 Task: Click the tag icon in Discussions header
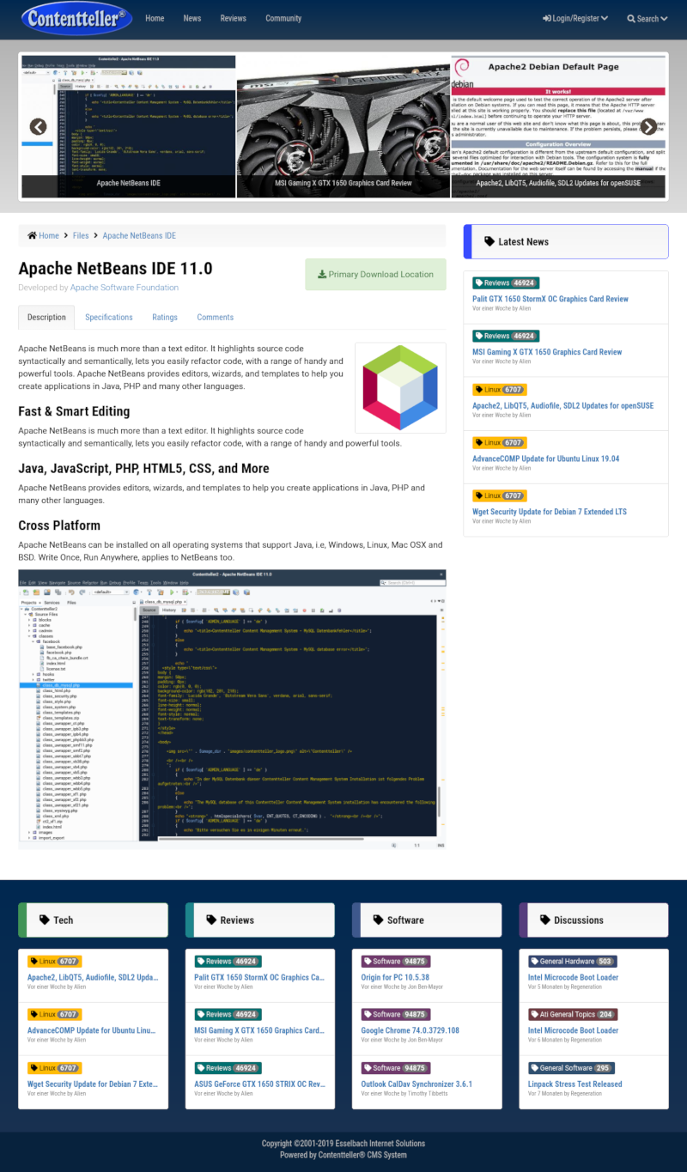coord(544,920)
